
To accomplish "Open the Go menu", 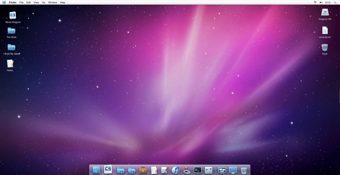I will [44, 3].
